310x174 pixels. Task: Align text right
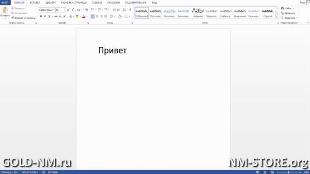pos(101,16)
